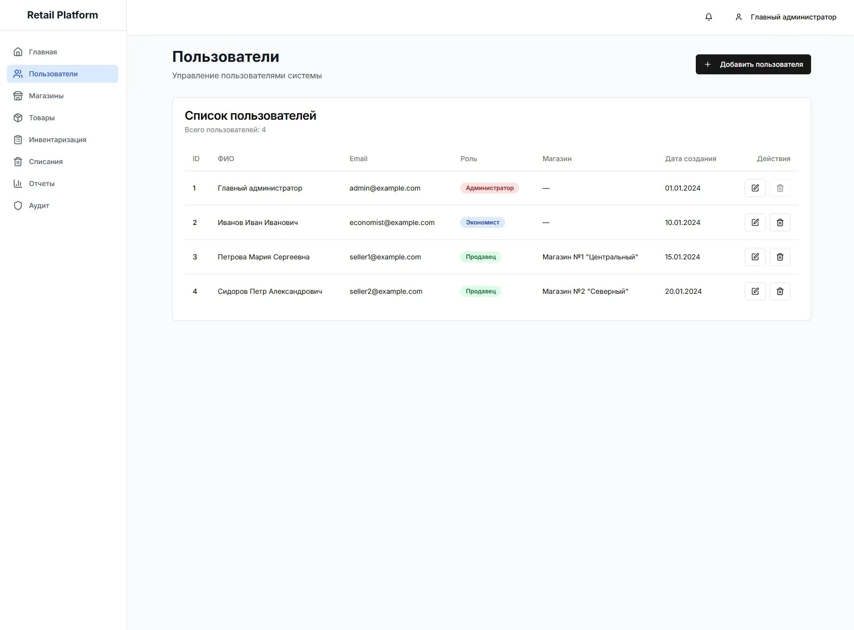Go to the Аудит section

(x=39, y=206)
